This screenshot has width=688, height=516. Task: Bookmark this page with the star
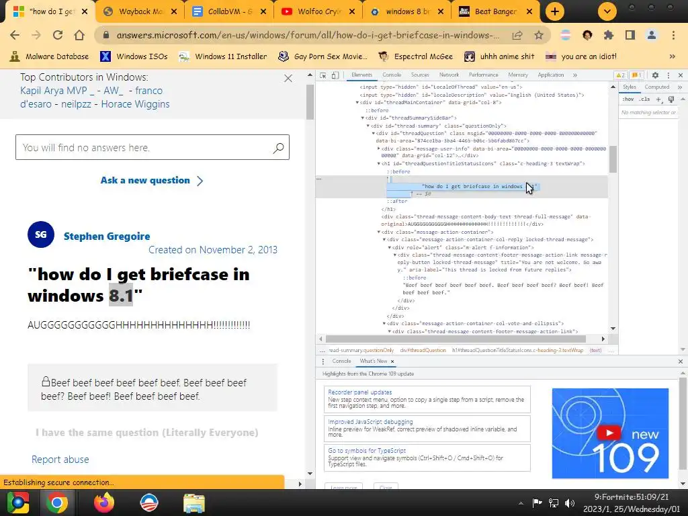pos(538,35)
